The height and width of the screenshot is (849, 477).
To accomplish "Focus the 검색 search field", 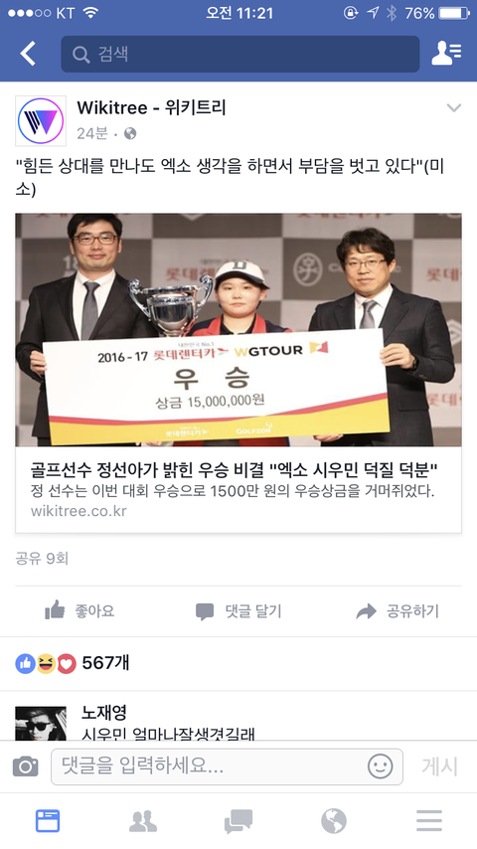I will (x=239, y=54).
